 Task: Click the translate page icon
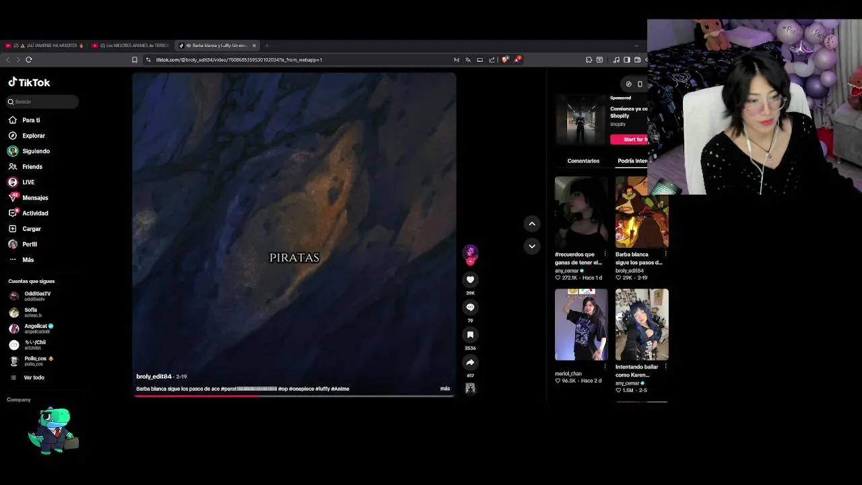(468, 59)
